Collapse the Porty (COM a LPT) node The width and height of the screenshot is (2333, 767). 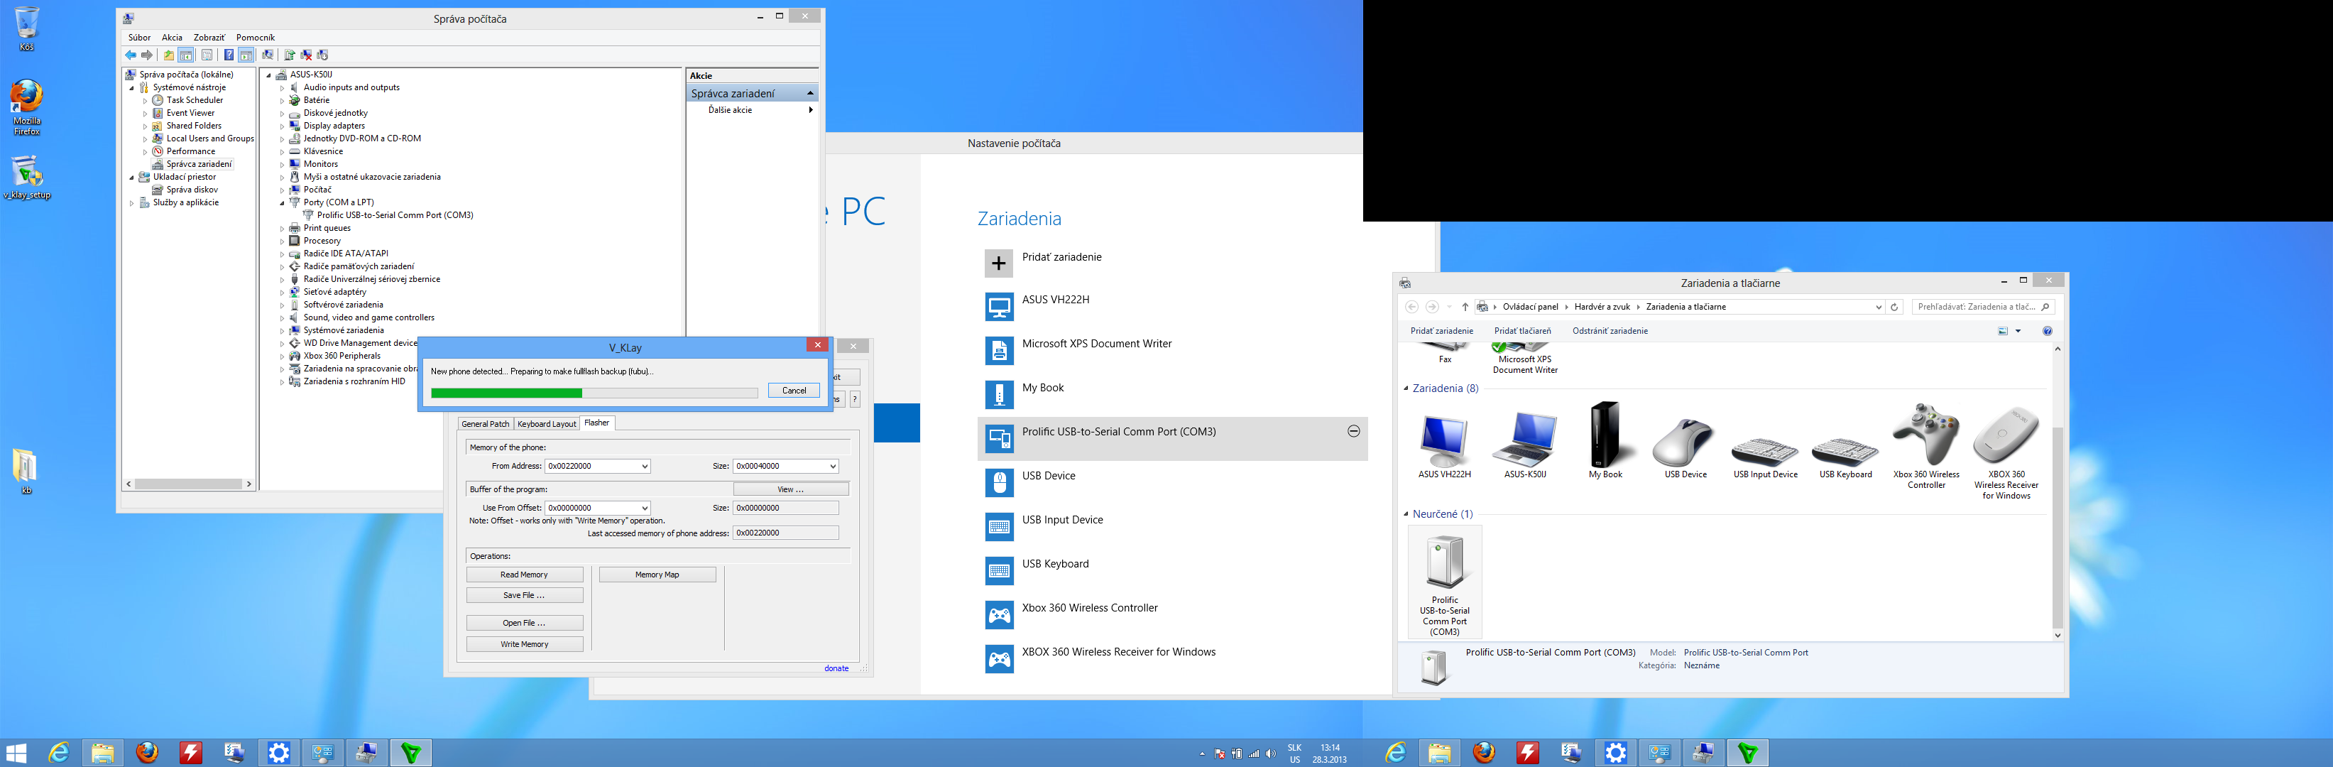coord(282,203)
